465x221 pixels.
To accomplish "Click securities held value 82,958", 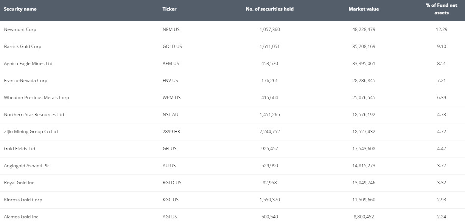I will tap(270, 183).
